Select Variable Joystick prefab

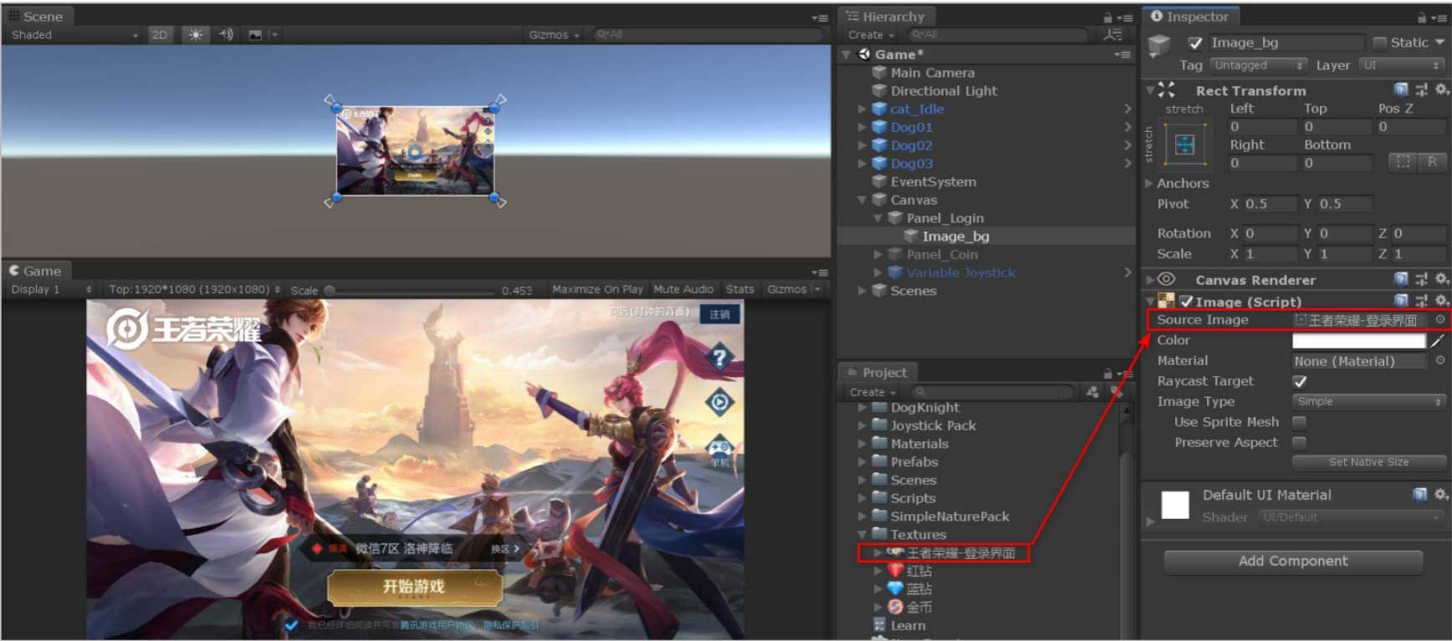[960, 272]
